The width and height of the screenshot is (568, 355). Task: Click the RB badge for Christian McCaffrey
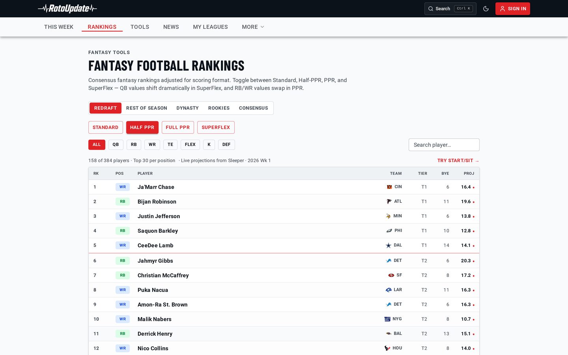(123, 275)
